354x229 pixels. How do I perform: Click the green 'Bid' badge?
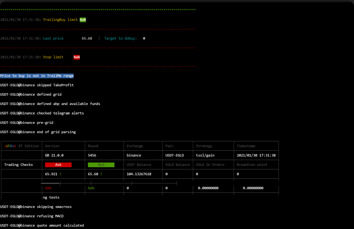click(101, 165)
